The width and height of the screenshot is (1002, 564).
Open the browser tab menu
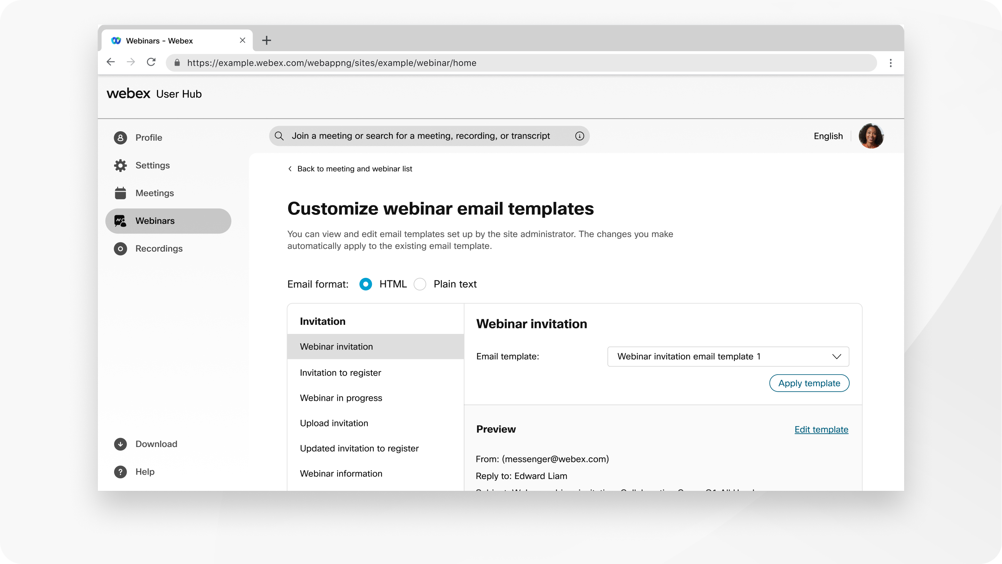pos(891,63)
